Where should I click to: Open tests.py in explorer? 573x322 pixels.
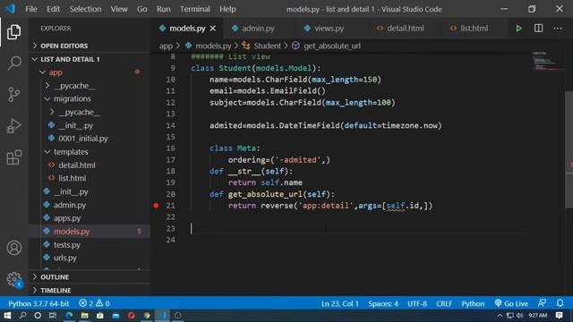67,244
